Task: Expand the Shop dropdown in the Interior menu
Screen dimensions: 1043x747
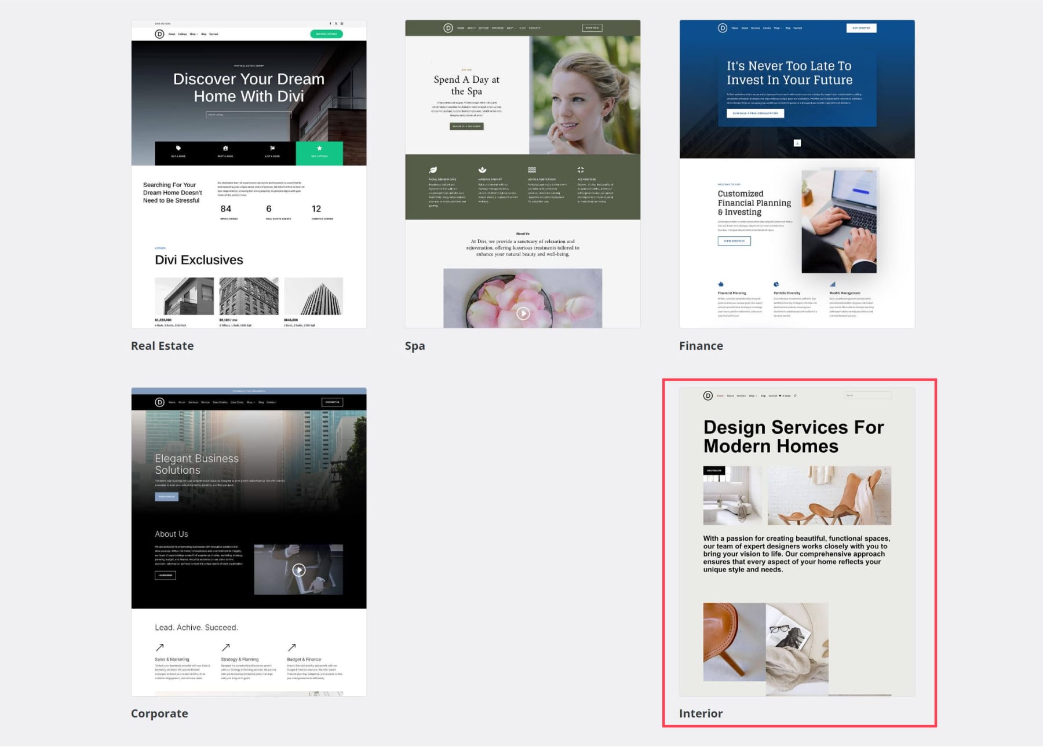Action: point(753,396)
